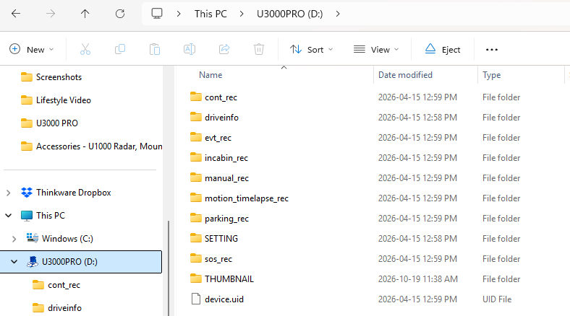The image size is (570, 316).
Task: Click the File folder type of sos_rec
Action: [x=501, y=259]
